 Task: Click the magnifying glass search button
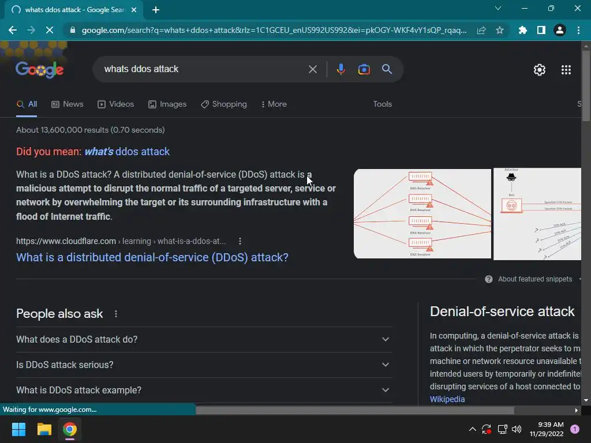tap(387, 69)
